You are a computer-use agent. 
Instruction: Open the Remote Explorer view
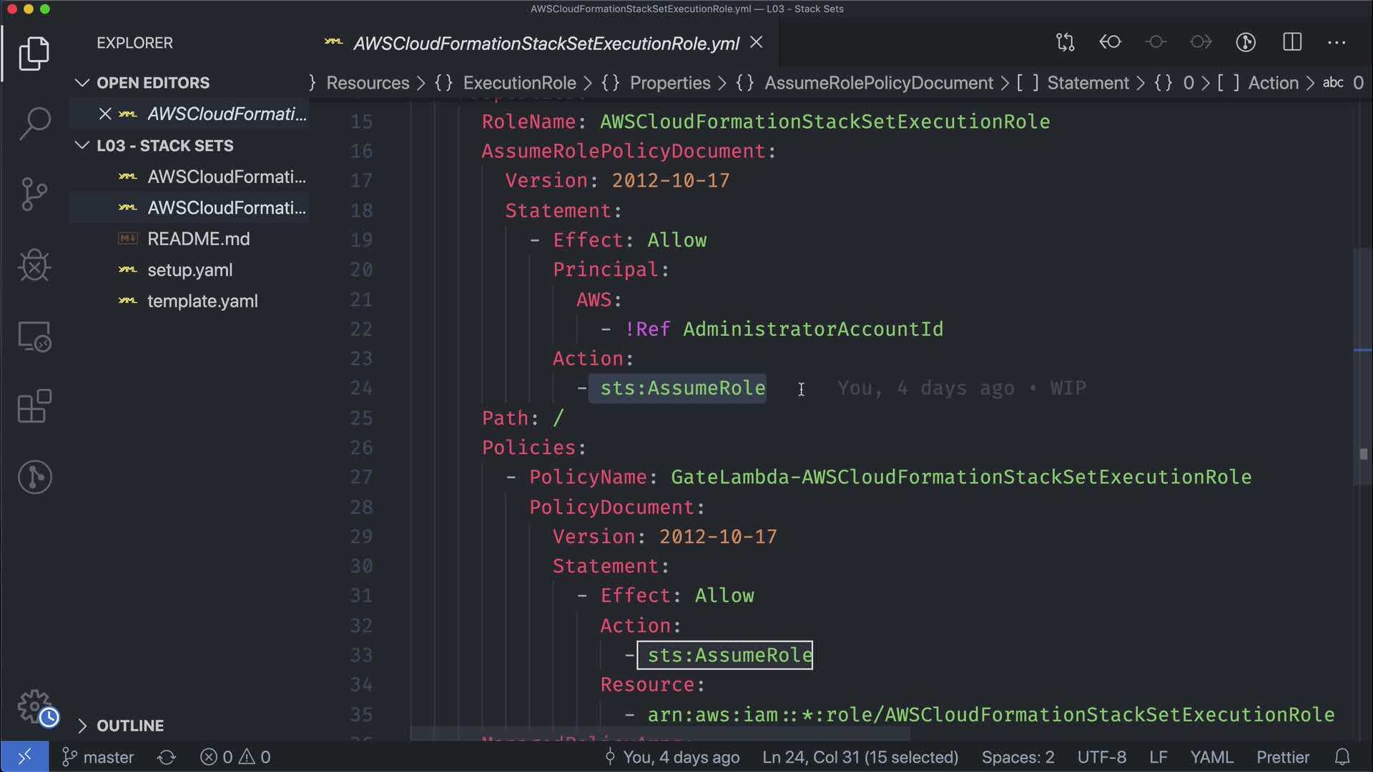34,336
